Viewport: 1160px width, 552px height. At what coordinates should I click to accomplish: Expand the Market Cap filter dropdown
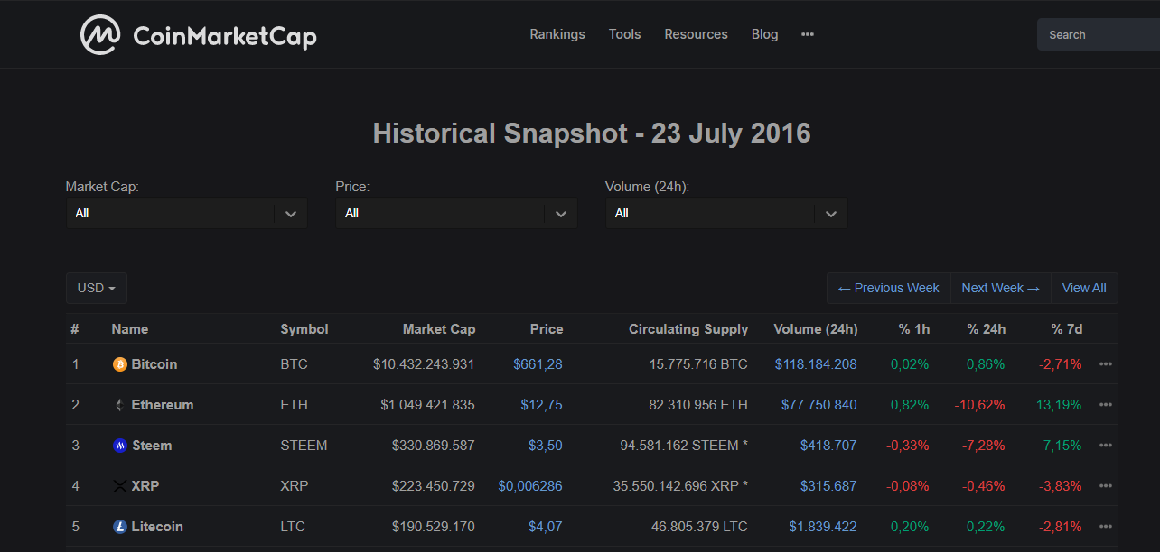coord(186,214)
